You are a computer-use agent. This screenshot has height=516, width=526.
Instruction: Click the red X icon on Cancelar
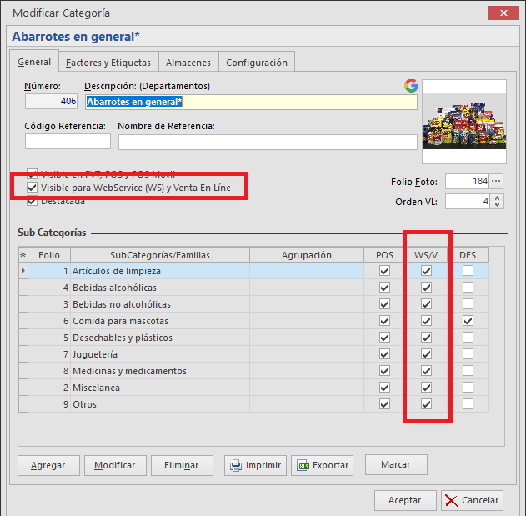pos(451,500)
